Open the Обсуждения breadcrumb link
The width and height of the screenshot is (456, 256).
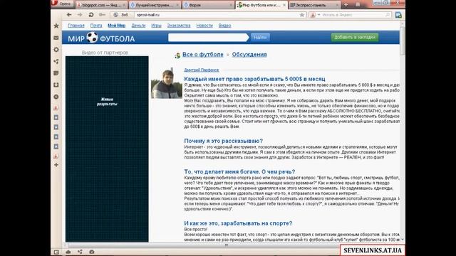click(249, 55)
